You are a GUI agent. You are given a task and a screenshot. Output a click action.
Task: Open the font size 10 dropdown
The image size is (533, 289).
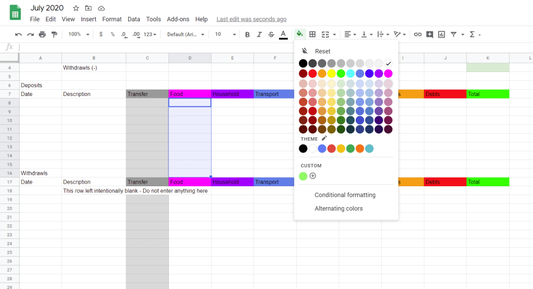coord(225,34)
